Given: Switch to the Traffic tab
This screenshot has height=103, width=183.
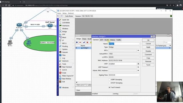Looking at the screenshot, I should pos(119,40).
